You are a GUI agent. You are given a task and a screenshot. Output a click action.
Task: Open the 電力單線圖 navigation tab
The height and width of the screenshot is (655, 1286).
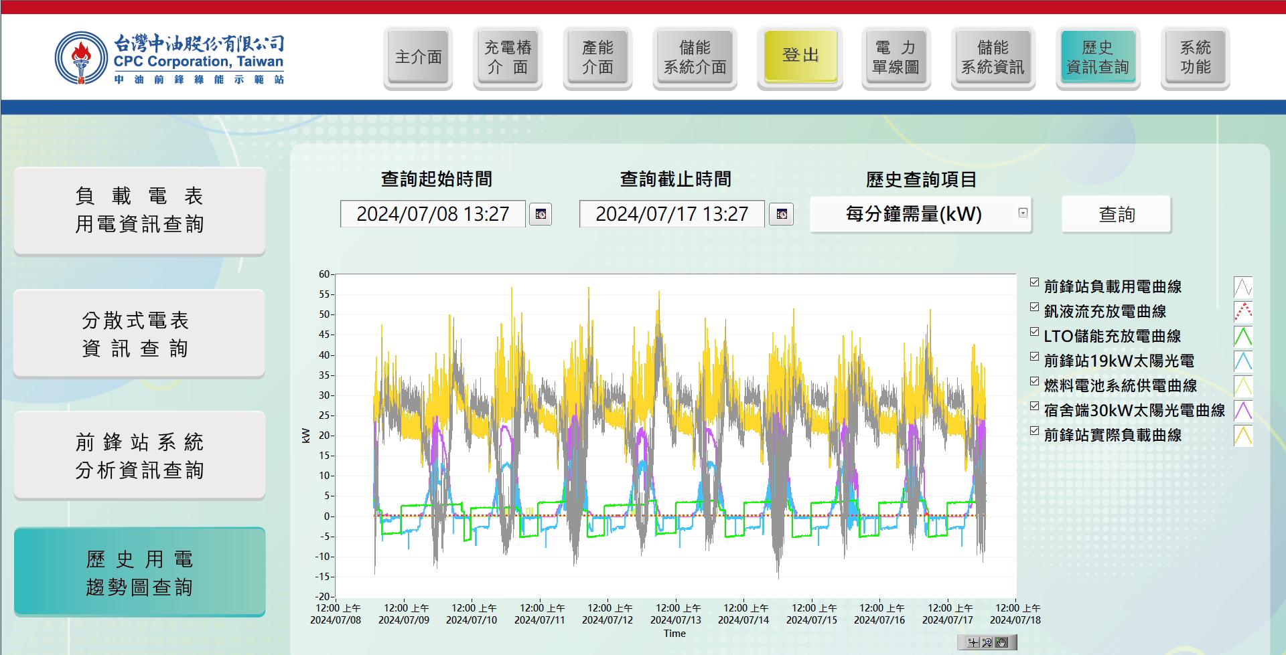[x=896, y=58]
